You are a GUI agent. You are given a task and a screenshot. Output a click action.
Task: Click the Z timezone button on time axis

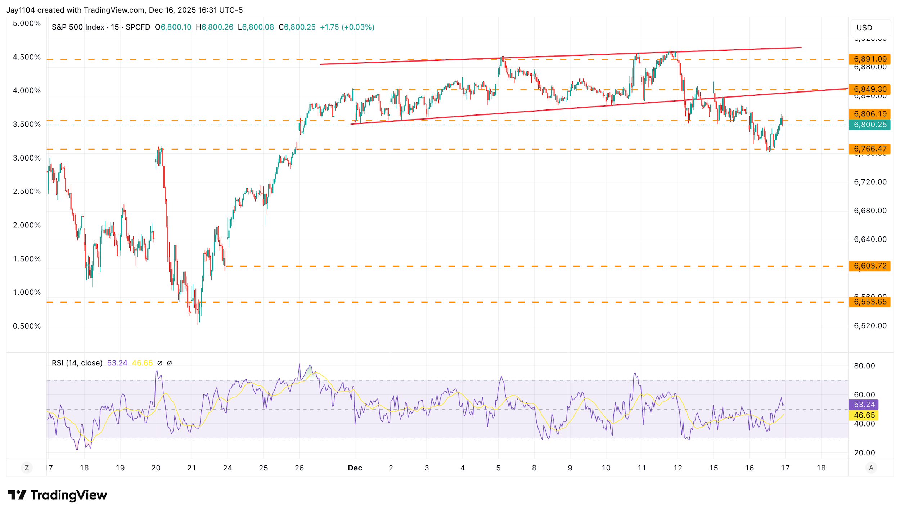[x=27, y=468]
